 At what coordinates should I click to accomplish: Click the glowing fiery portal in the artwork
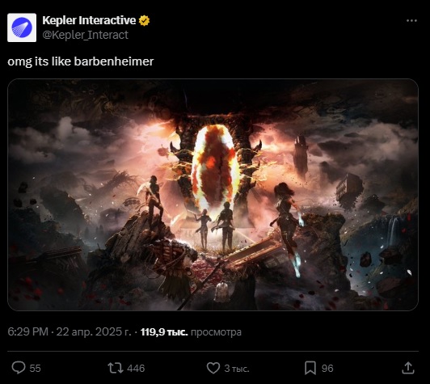214,167
